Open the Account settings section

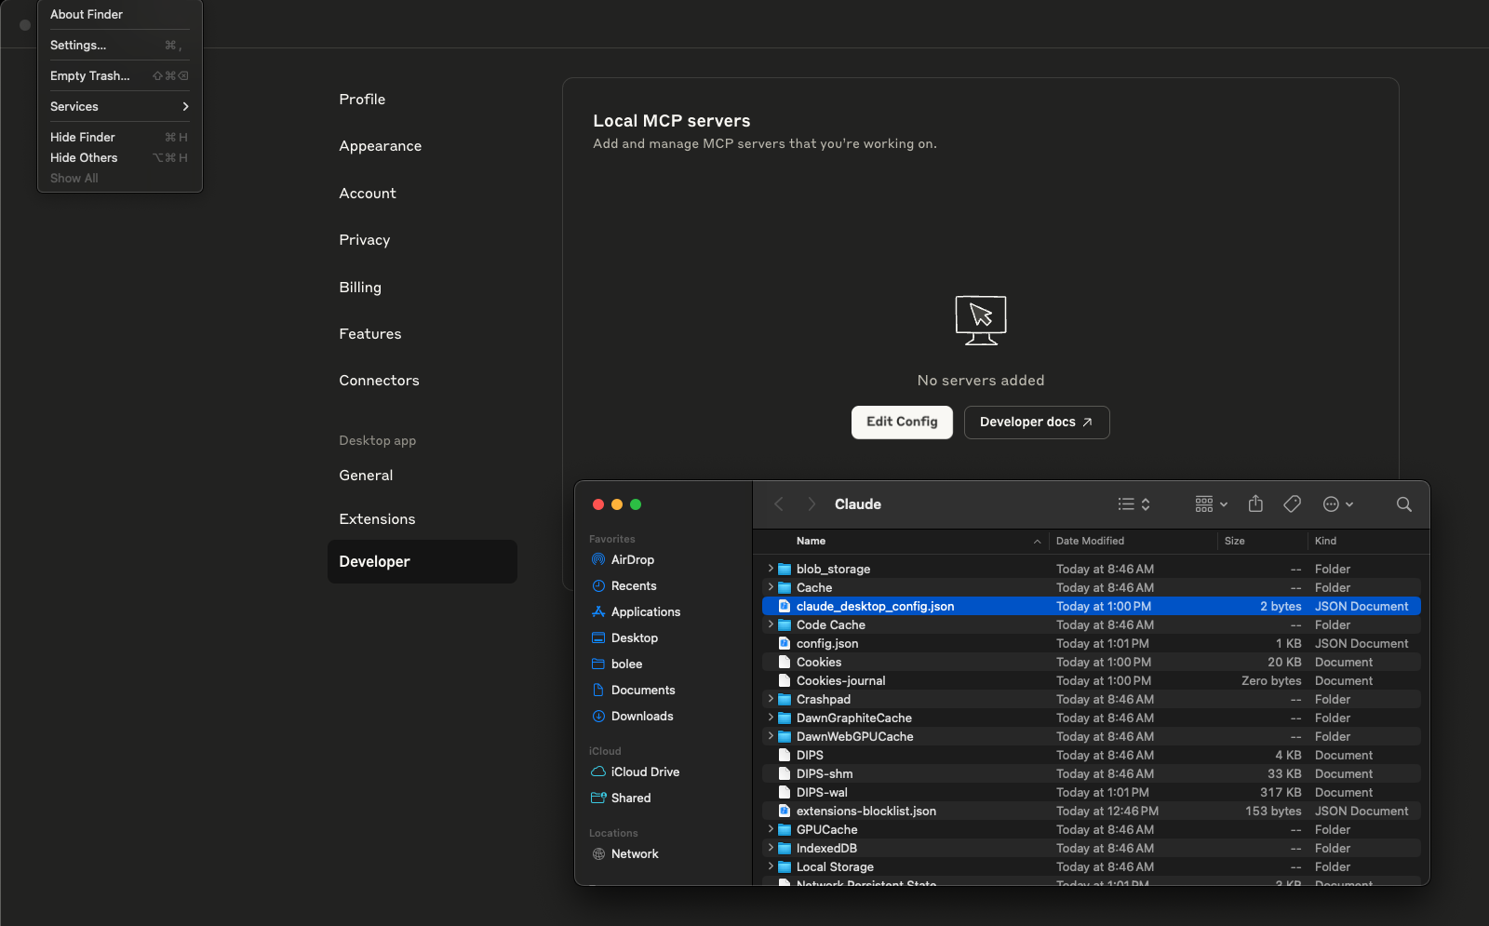click(368, 194)
